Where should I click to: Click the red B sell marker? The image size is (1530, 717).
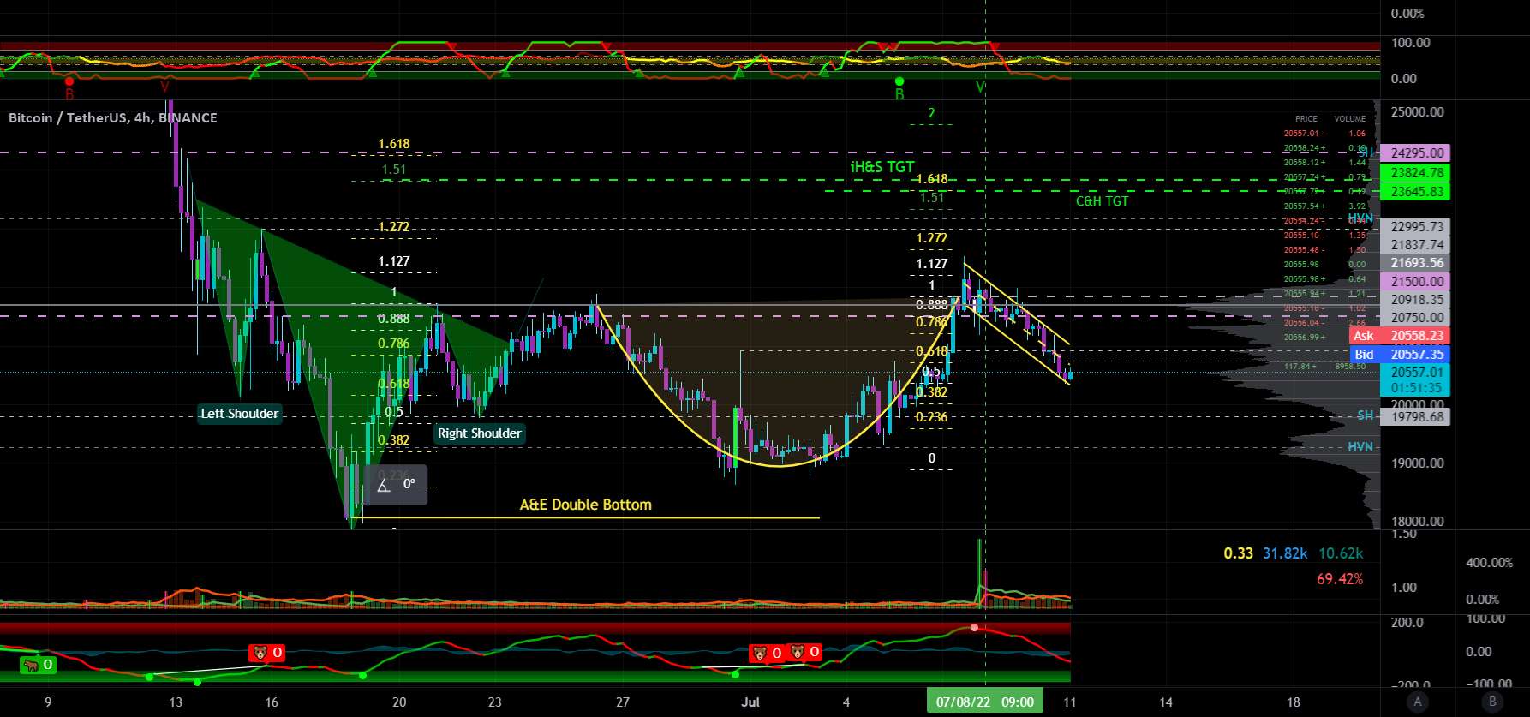[69, 87]
